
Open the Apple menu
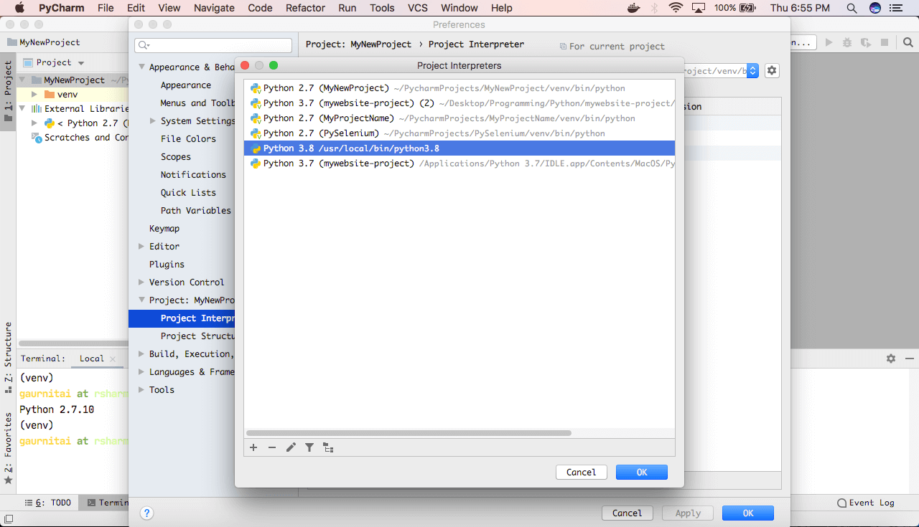(19, 8)
